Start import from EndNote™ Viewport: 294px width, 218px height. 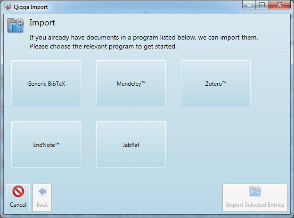46,145
